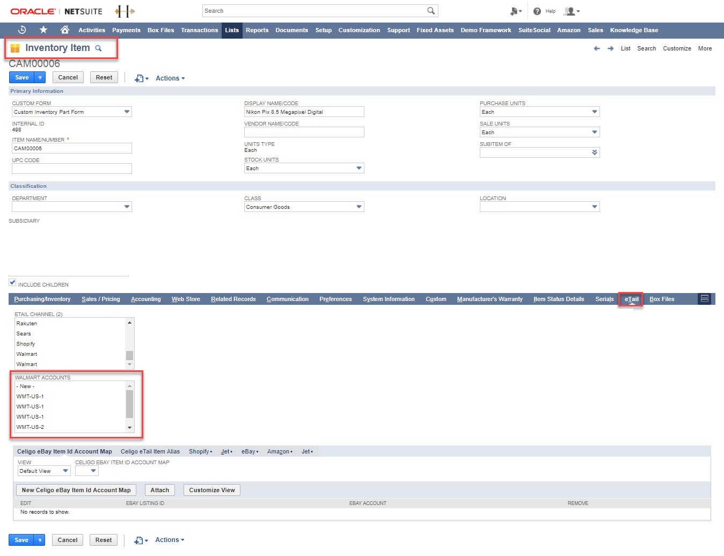The width and height of the screenshot is (724, 556).
Task: Click the top Reset button
Action: pos(104,77)
